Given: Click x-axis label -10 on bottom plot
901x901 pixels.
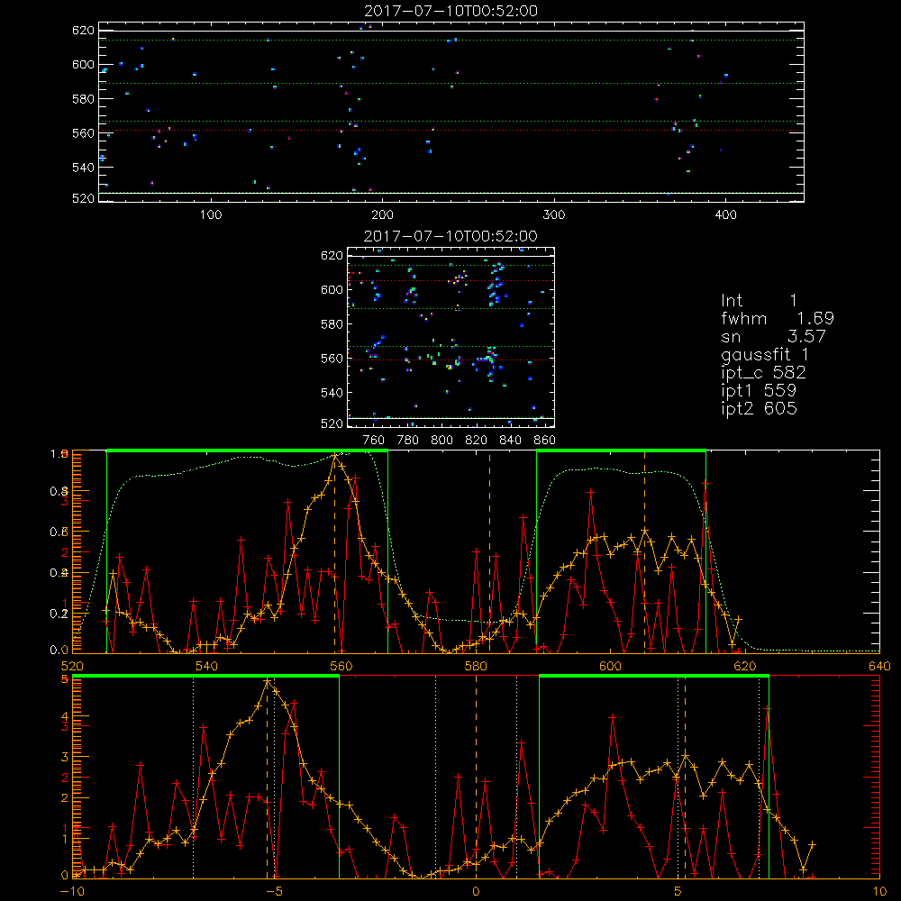Looking at the screenshot, I should (72, 891).
